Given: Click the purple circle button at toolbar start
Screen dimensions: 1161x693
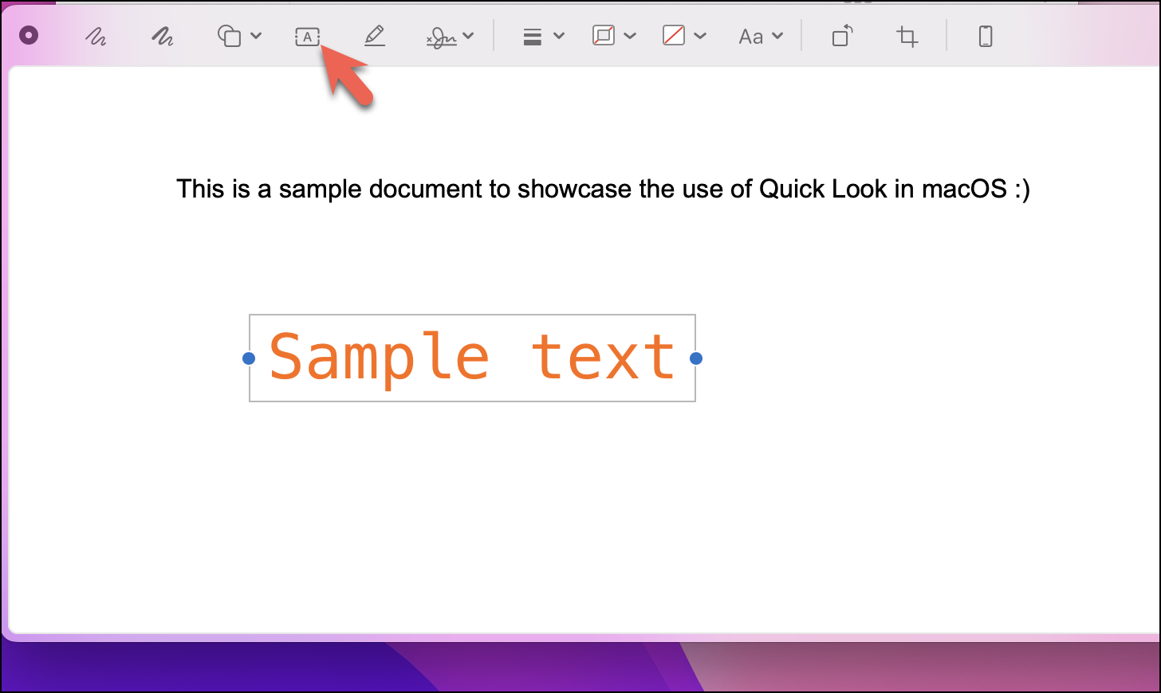Looking at the screenshot, I should pos(29,36).
